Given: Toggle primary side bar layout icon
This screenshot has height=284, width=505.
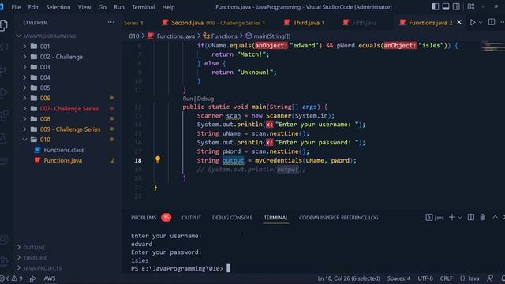Looking at the screenshot, I should (435, 7).
